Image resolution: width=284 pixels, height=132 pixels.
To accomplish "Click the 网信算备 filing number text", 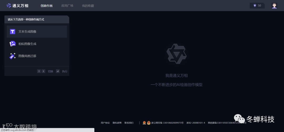I will [x=227, y=123].
